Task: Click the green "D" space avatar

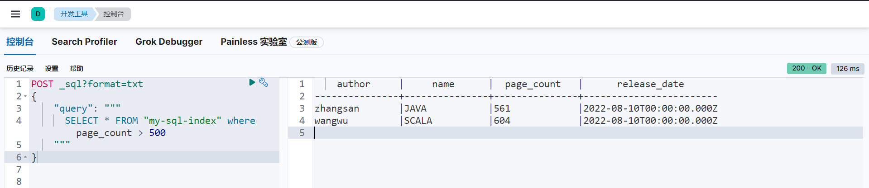Action: click(x=38, y=14)
